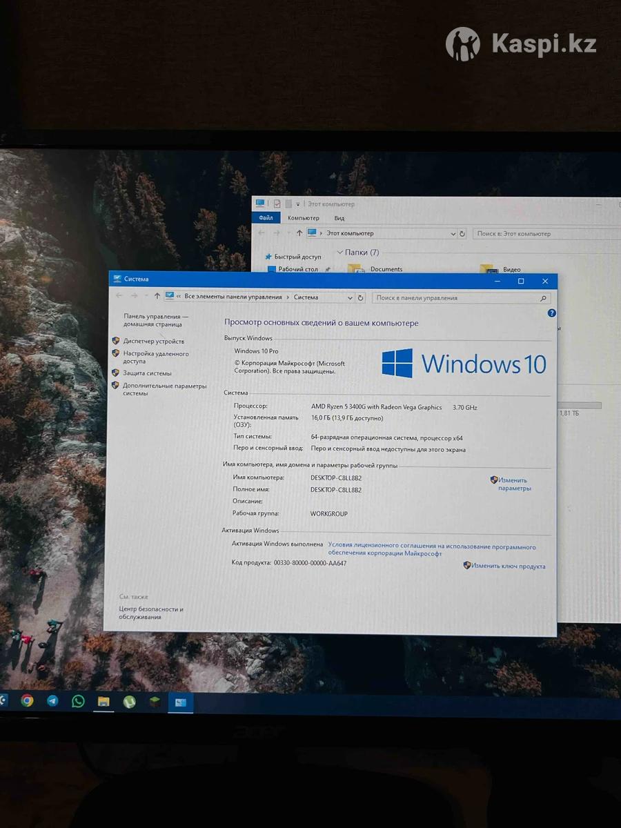Refresh the Система control panel page
Viewport: 621px width, 828px height.
coord(360,297)
